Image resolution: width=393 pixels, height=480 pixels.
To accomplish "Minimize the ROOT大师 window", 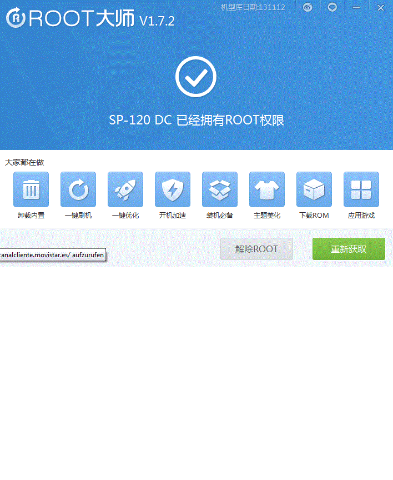I will point(356,7).
